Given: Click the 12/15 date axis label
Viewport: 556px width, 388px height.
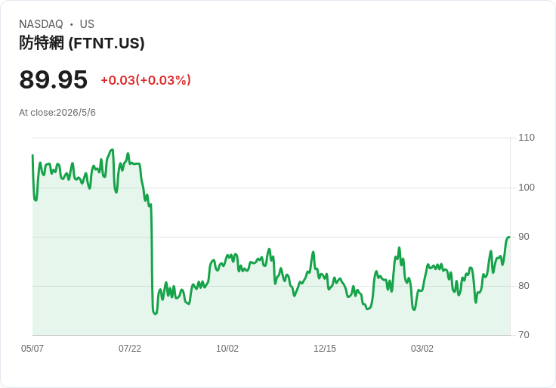Looking at the screenshot, I should pyautogui.click(x=324, y=349).
